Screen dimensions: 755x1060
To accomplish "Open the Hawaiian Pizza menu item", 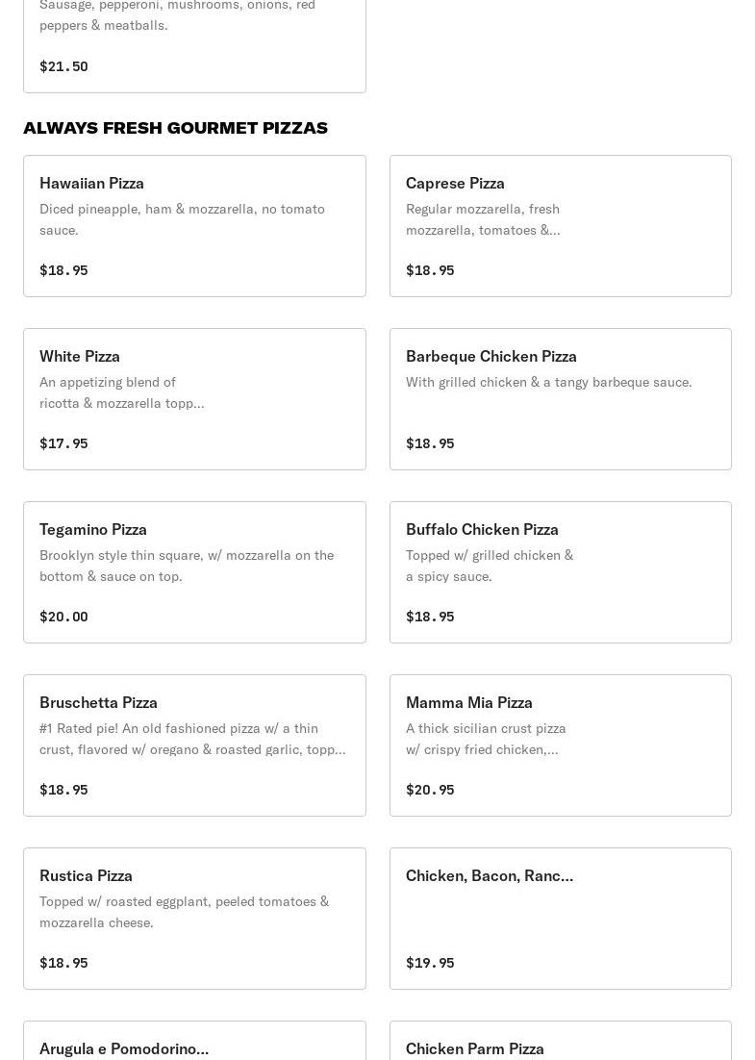I will (194, 226).
